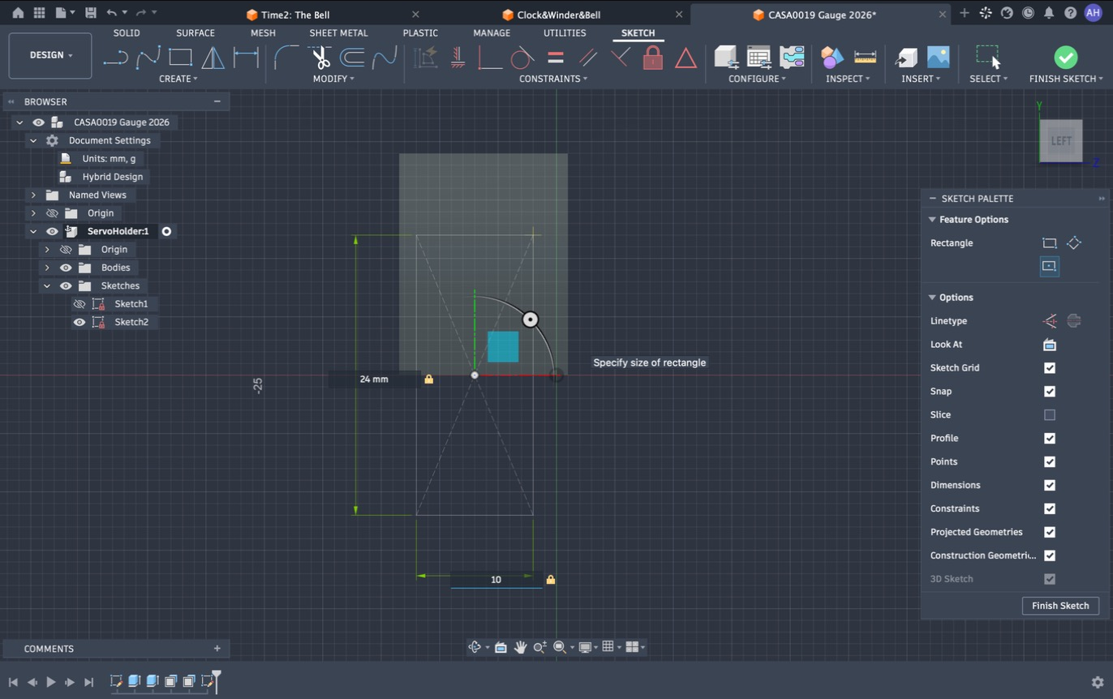Choose the Offset tool
1113x699 pixels.
351,58
